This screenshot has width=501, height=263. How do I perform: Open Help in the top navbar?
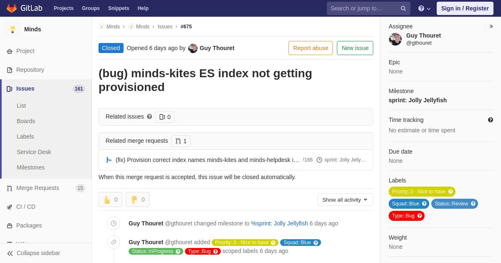click(143, 8)
